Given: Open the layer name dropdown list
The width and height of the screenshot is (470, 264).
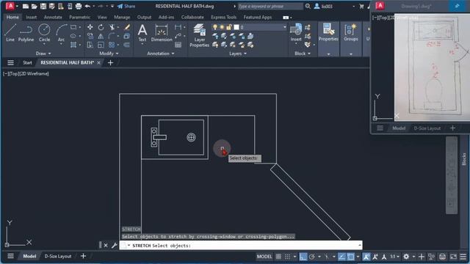Looking at the screenshot, I should click(284, 27).
